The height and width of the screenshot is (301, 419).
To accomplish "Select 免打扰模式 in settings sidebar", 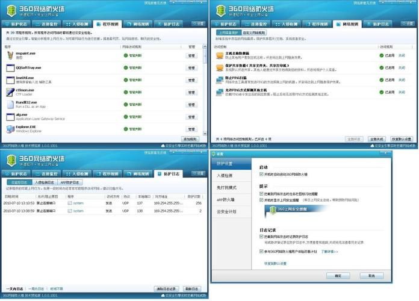I will tap(231, 188).
